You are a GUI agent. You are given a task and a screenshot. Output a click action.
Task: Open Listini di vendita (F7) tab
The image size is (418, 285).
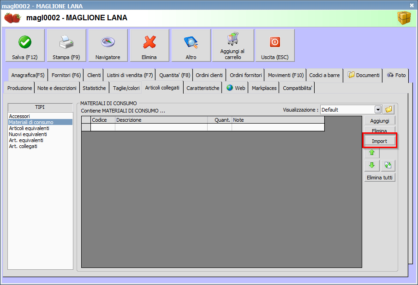tap(130, 75)
